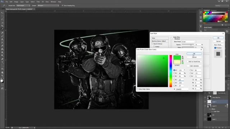
Task: Select the Brush tool
Action: coord(2,36)
